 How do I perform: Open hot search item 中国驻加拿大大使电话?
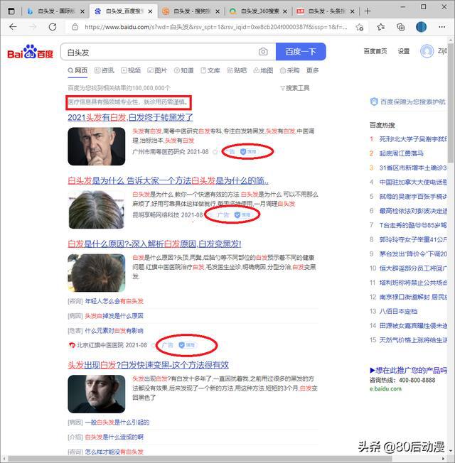413,183
